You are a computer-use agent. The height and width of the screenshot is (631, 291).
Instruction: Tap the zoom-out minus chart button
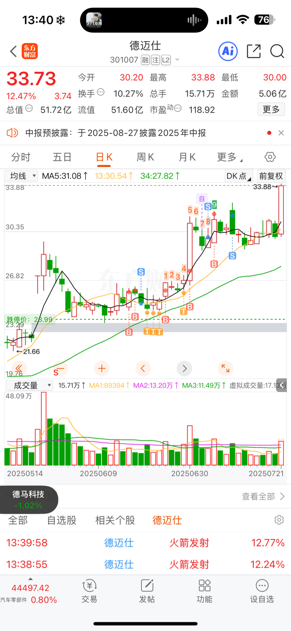click(x=61, y=368)
